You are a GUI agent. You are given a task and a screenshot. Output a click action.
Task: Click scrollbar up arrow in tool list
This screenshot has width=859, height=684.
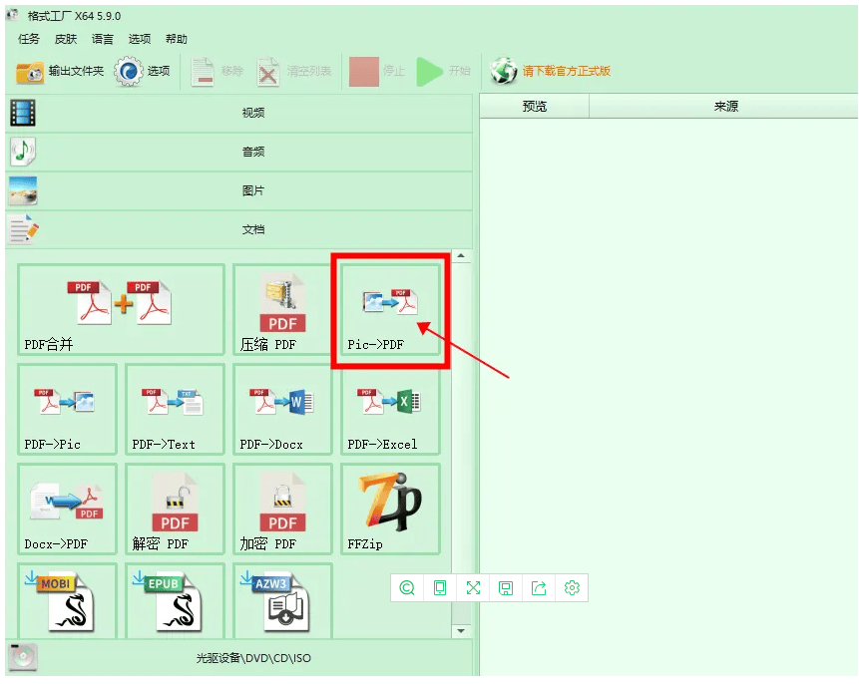click(x=461, y=256)
